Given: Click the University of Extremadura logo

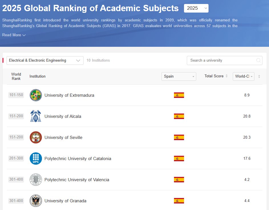Looking at the screenshot, I should (36, 95).
